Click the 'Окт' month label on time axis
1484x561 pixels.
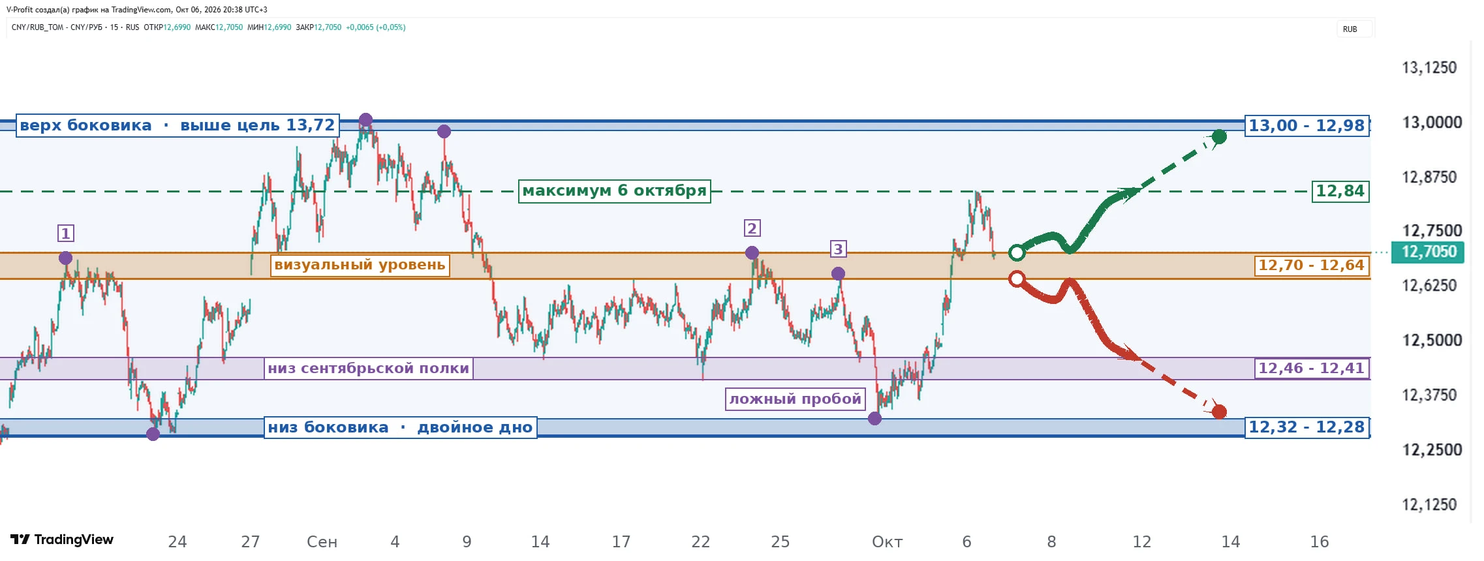[x=888, y=542]
